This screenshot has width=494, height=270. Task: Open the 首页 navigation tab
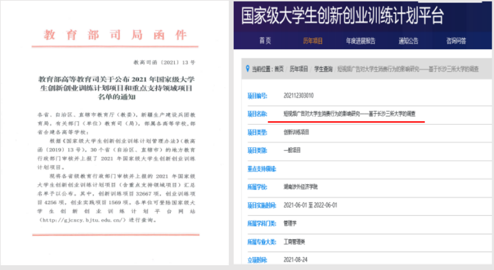tap(265, 40)
